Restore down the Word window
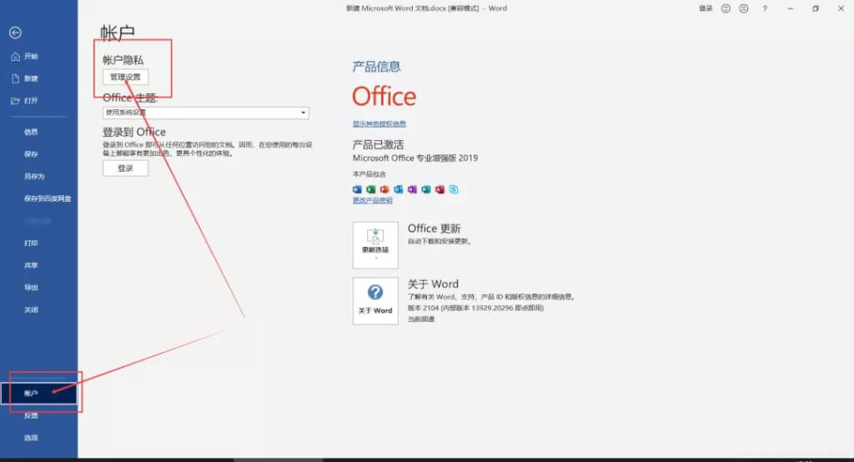Viewport: 854px width, 462px height. click(816, 8)
